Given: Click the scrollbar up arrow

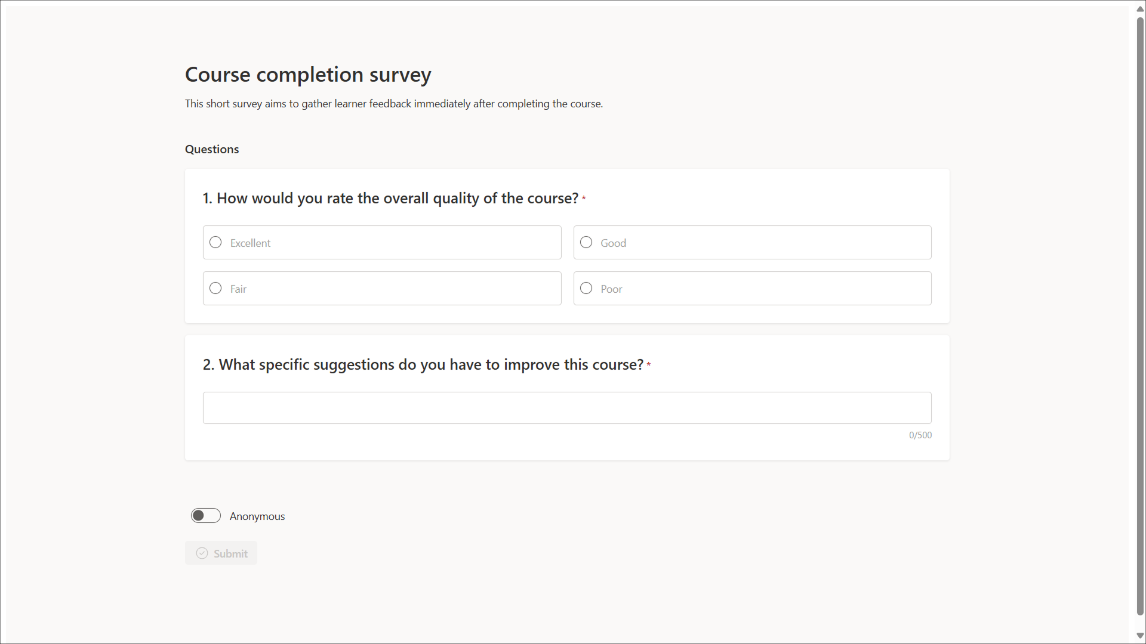Looking at the screenshot, I should [x=1140, y=9].
